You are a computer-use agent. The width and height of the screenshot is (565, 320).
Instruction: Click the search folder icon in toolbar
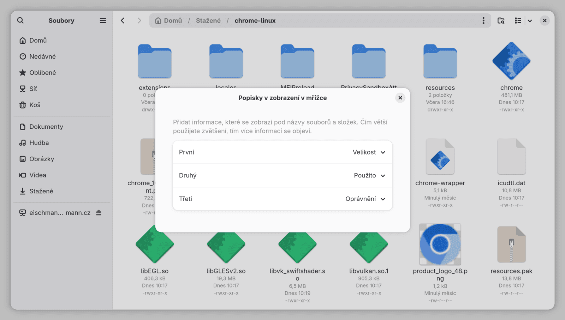(501, 20)
